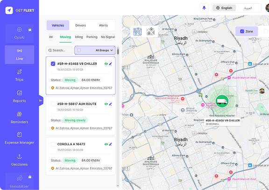Toggle the checkbox to the right of Zone
Viewport: 269px width, 190px height.
pyautogui.click(x=266, y=31)
